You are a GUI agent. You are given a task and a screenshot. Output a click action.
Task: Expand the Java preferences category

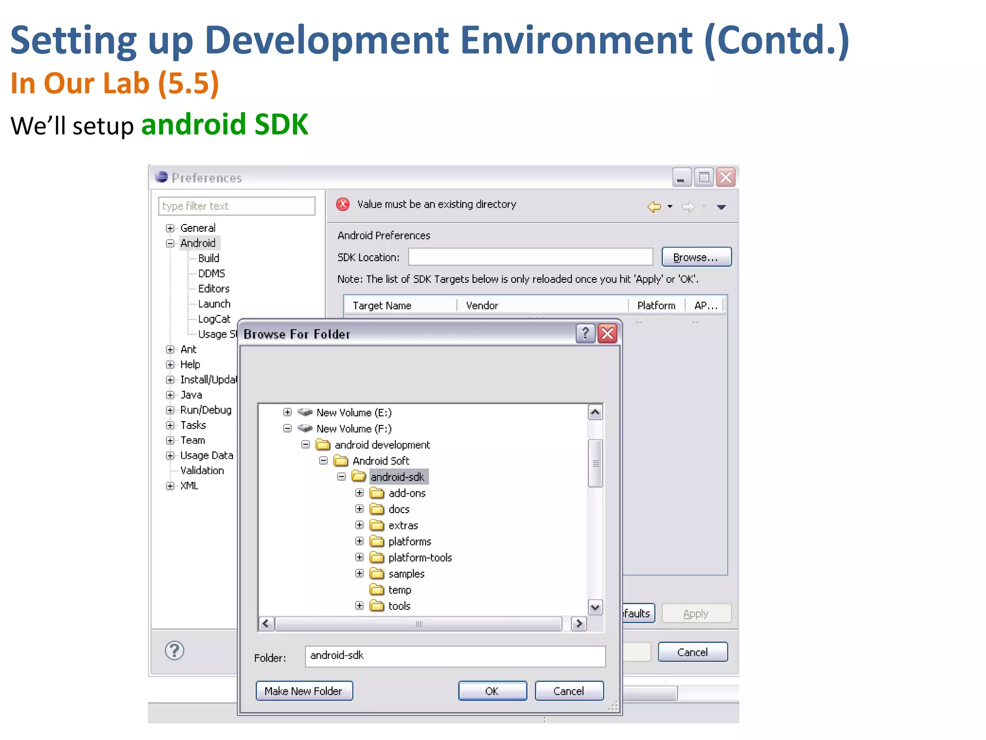point(170,395)
